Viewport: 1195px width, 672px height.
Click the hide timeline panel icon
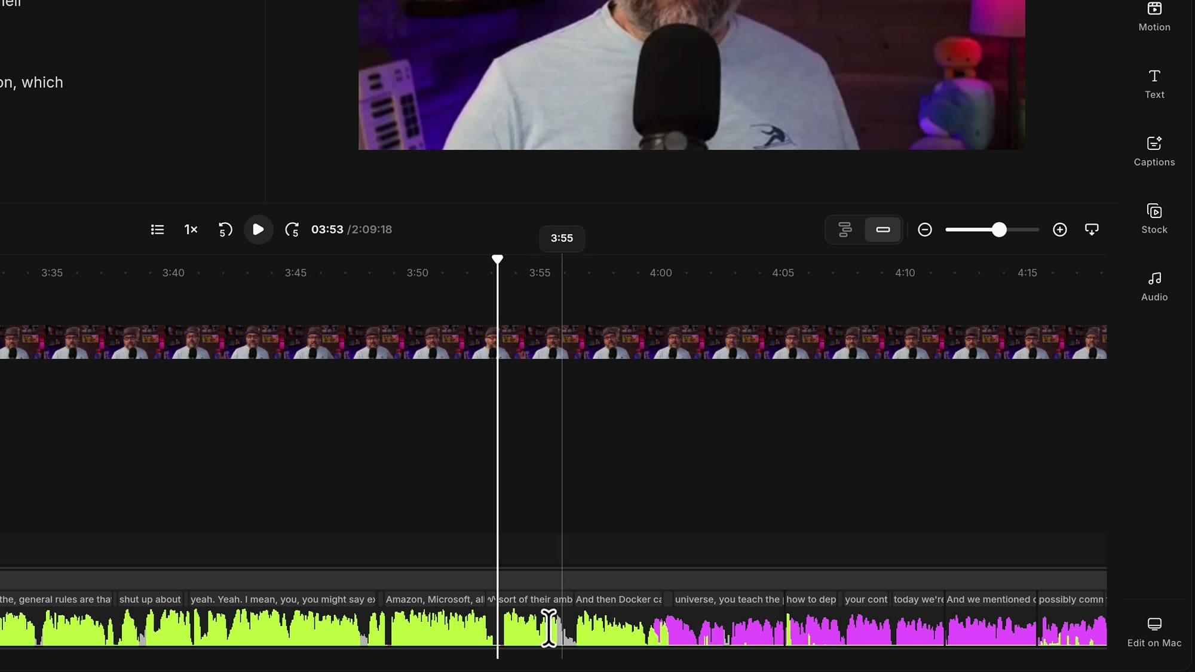pyautogui.click(x=1092, y=229)
